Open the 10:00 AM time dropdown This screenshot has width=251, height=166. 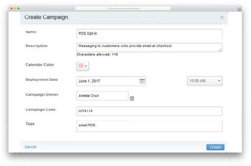coord(205,81)
